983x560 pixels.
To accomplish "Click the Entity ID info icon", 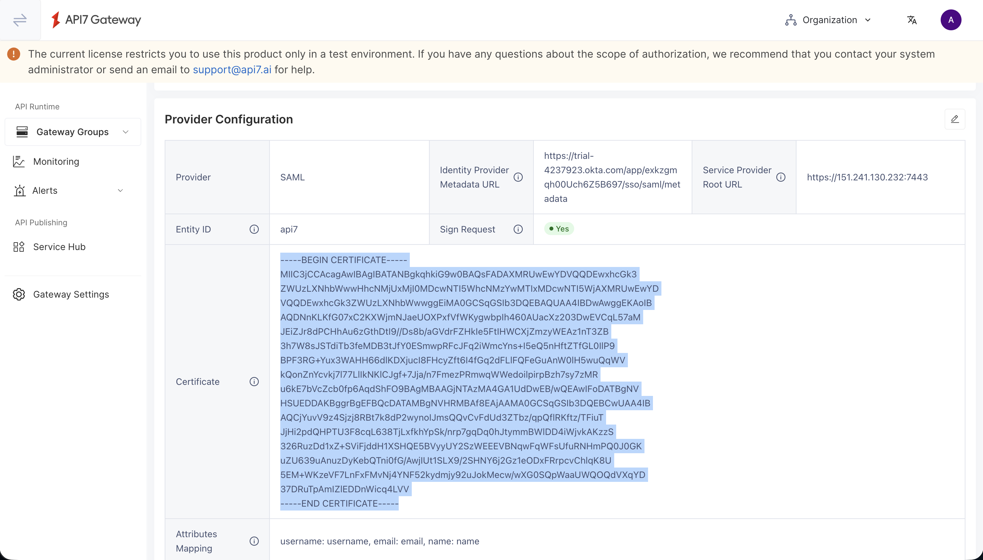I will [x=255, y=229].
